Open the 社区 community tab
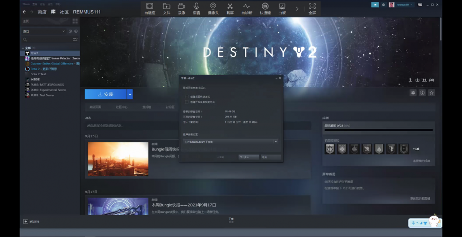Screen dimensions: 462x237 tap(64, 12)
